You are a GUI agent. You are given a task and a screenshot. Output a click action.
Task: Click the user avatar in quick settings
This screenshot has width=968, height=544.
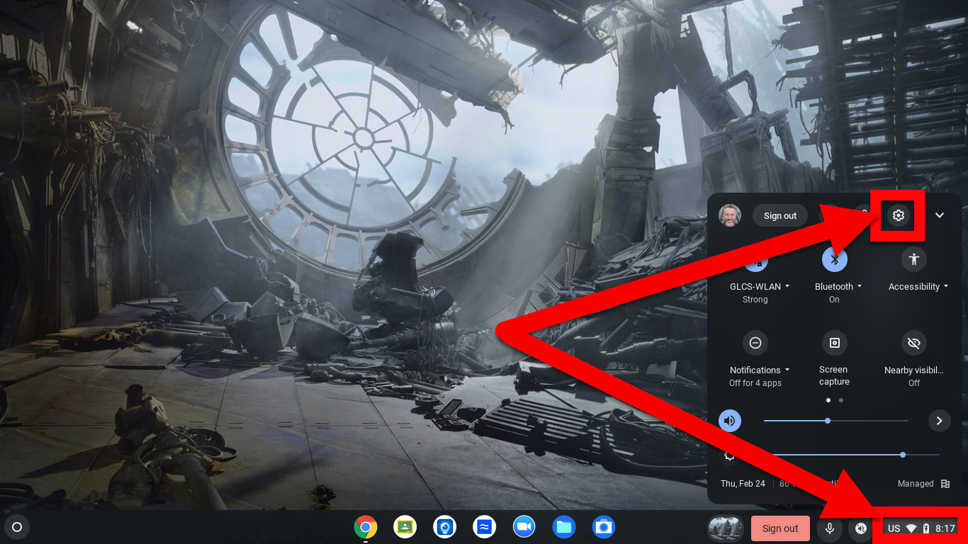click(x=730, y=215)
